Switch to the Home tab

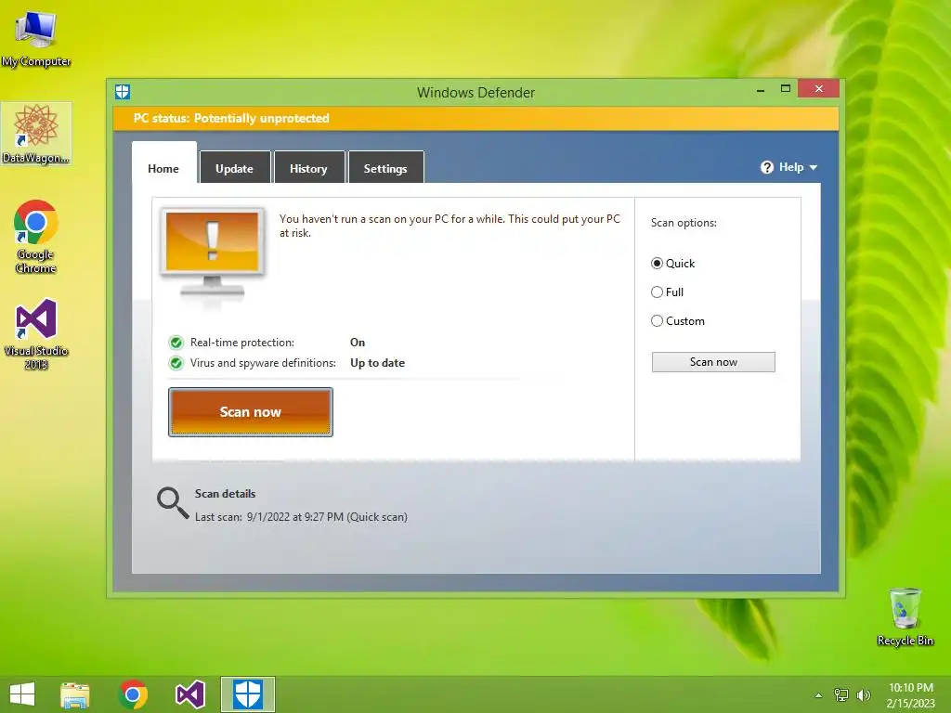click(x=163, y=169)
